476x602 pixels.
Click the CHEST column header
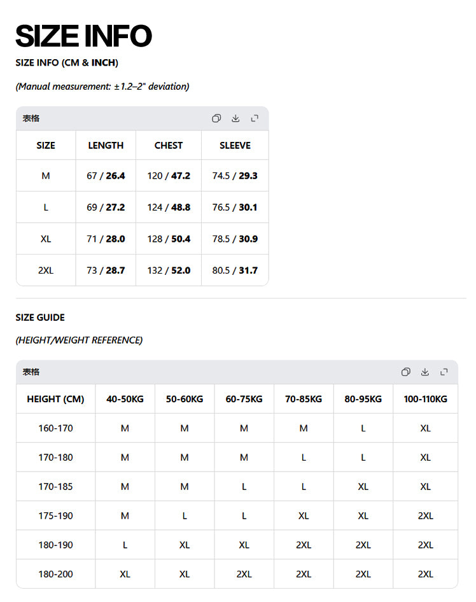tap(169, 145)
